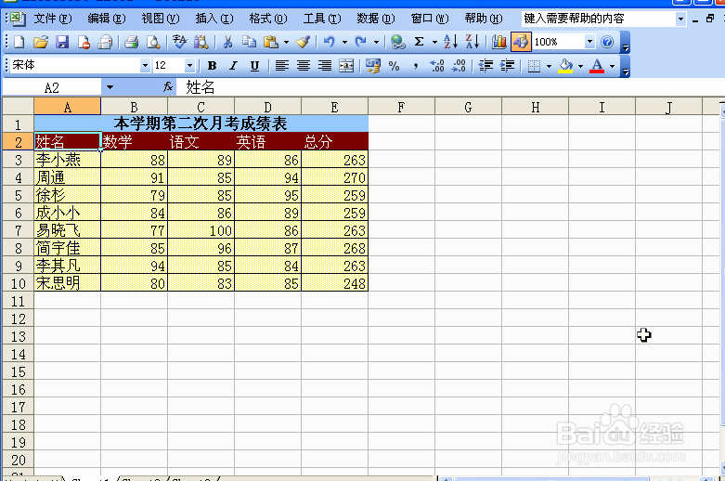
Task: Sort ascending A to Z
Action: 450,42
